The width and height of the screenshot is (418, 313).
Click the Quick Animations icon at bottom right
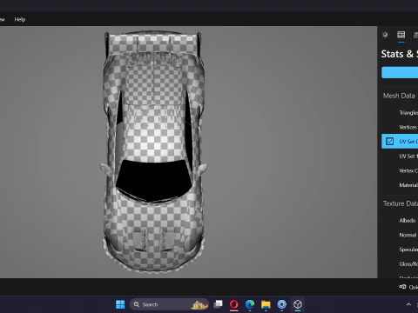point(402,287)
